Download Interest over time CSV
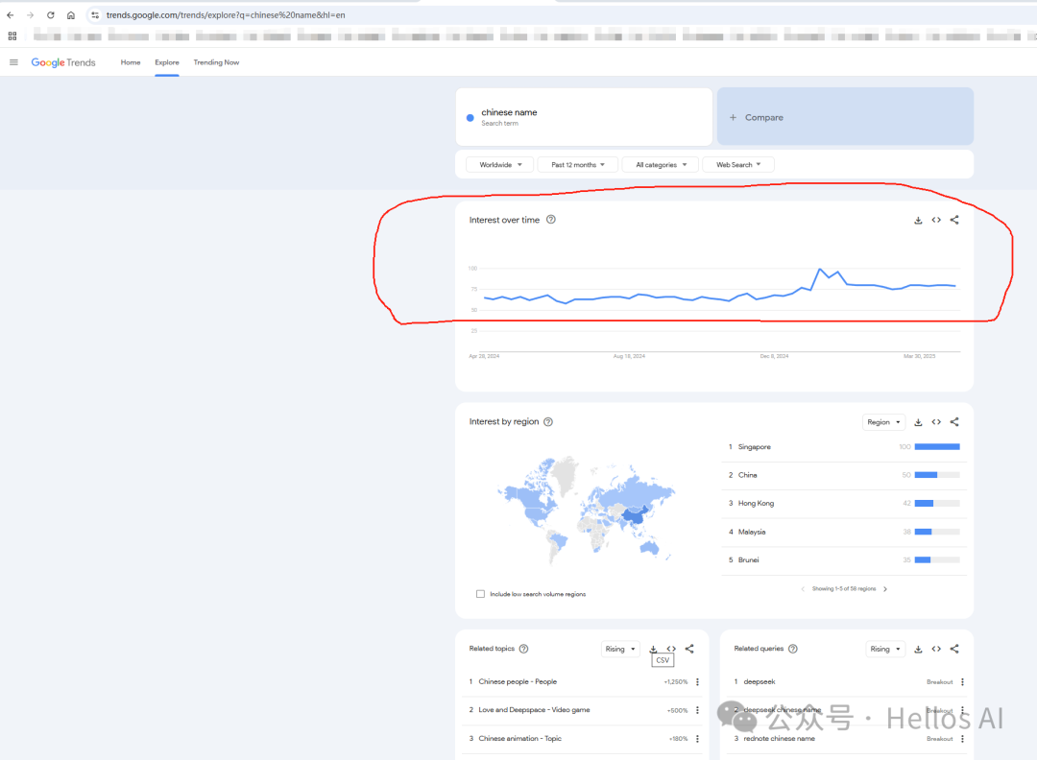The height and width of the screenshot is (760, 1037). click(x=918, y=221)
